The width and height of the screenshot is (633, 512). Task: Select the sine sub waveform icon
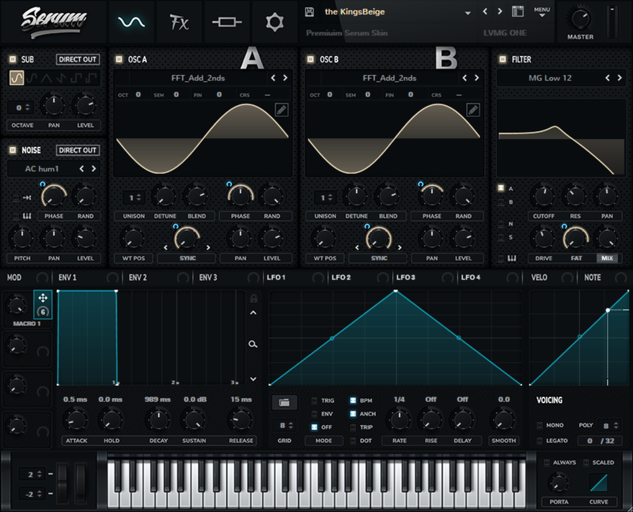17,78
